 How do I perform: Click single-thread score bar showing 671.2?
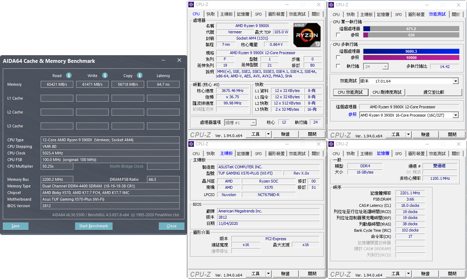click(411, 29)
